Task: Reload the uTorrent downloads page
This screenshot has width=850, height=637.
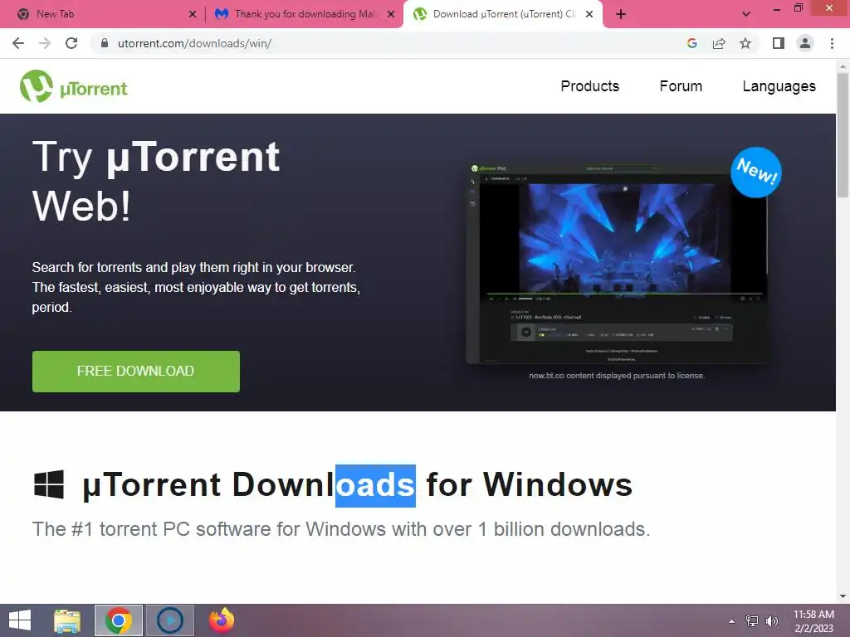Action: (71, 43)
